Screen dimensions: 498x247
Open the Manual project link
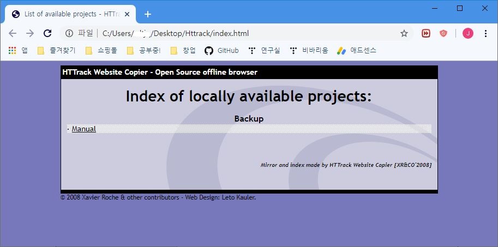[84, 129]
